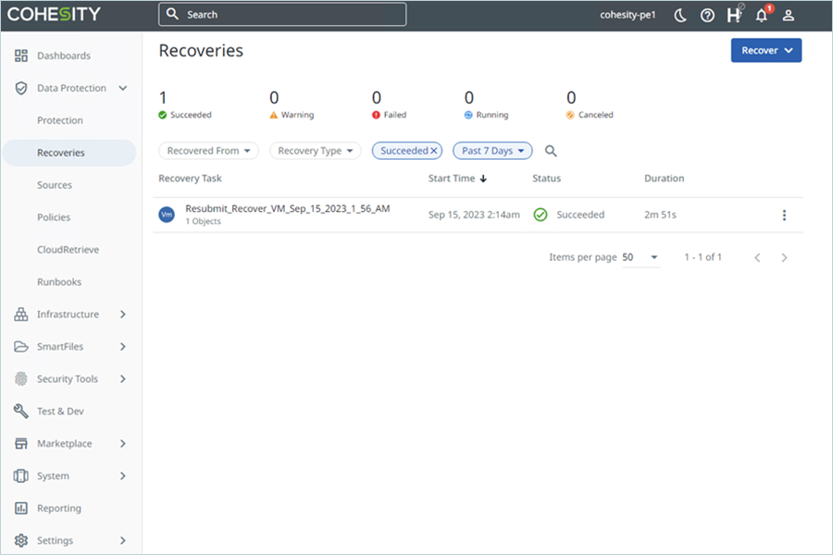Screen dimensions: 833x555
Task: Click the Duration column header
Action: (x=664, y=179)
